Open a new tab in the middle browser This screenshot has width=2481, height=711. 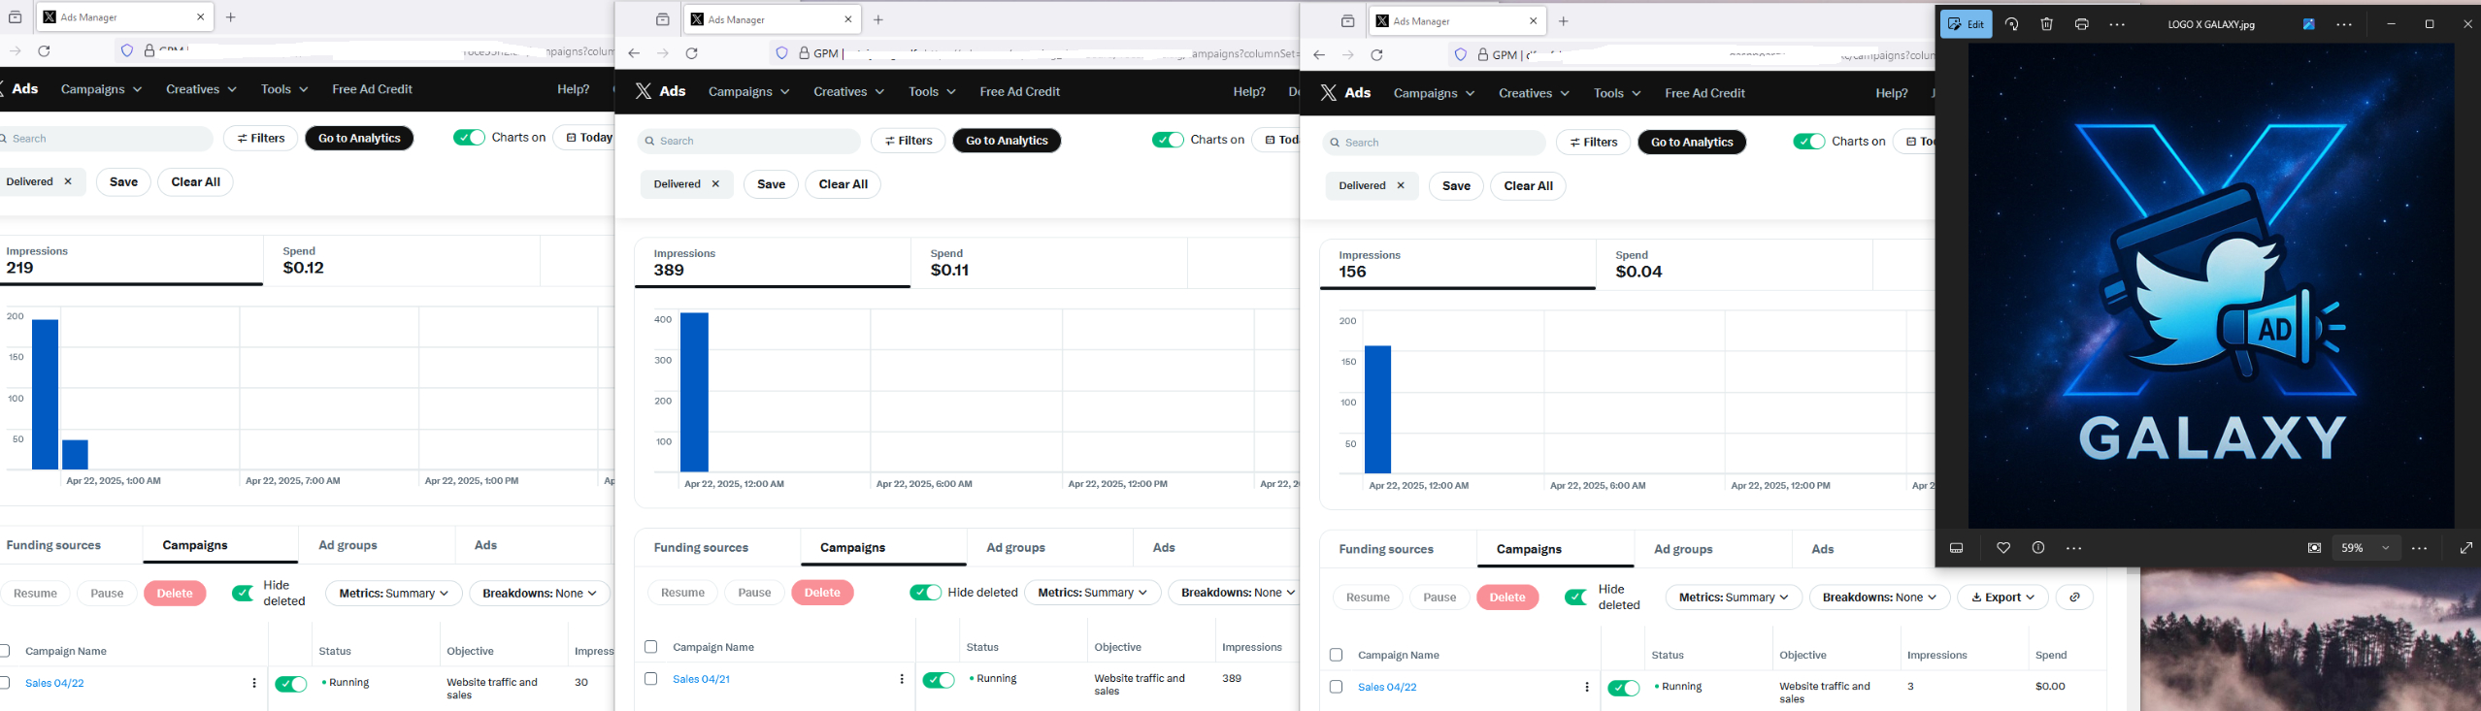click(878, 19)
